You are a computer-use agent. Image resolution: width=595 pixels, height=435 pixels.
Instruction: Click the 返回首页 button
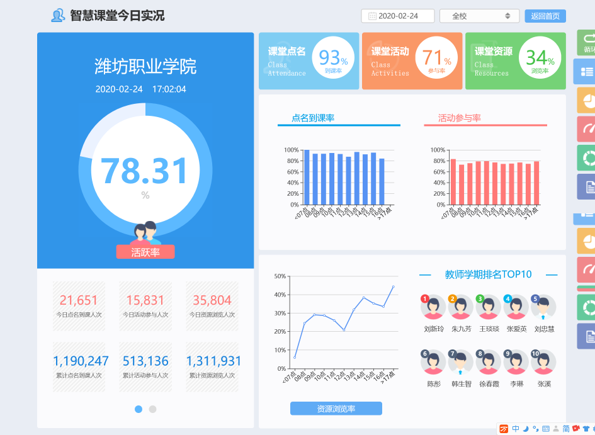tap(545, 16)
